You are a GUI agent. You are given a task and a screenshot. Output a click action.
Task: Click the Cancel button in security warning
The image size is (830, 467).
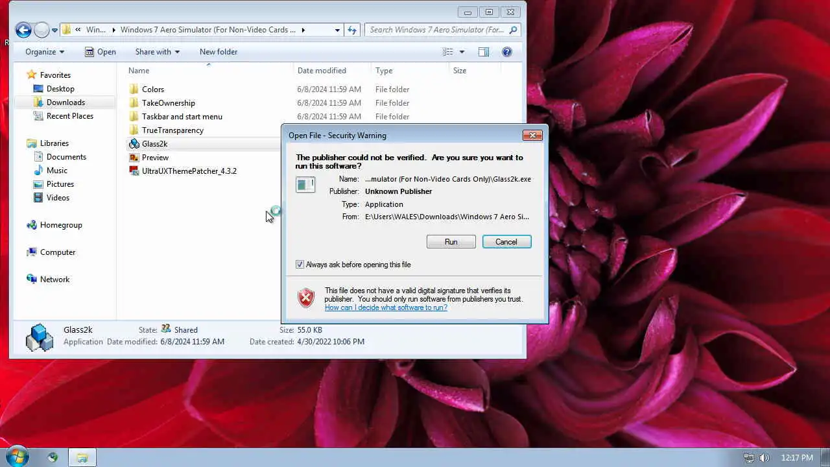tap(506, 242)
